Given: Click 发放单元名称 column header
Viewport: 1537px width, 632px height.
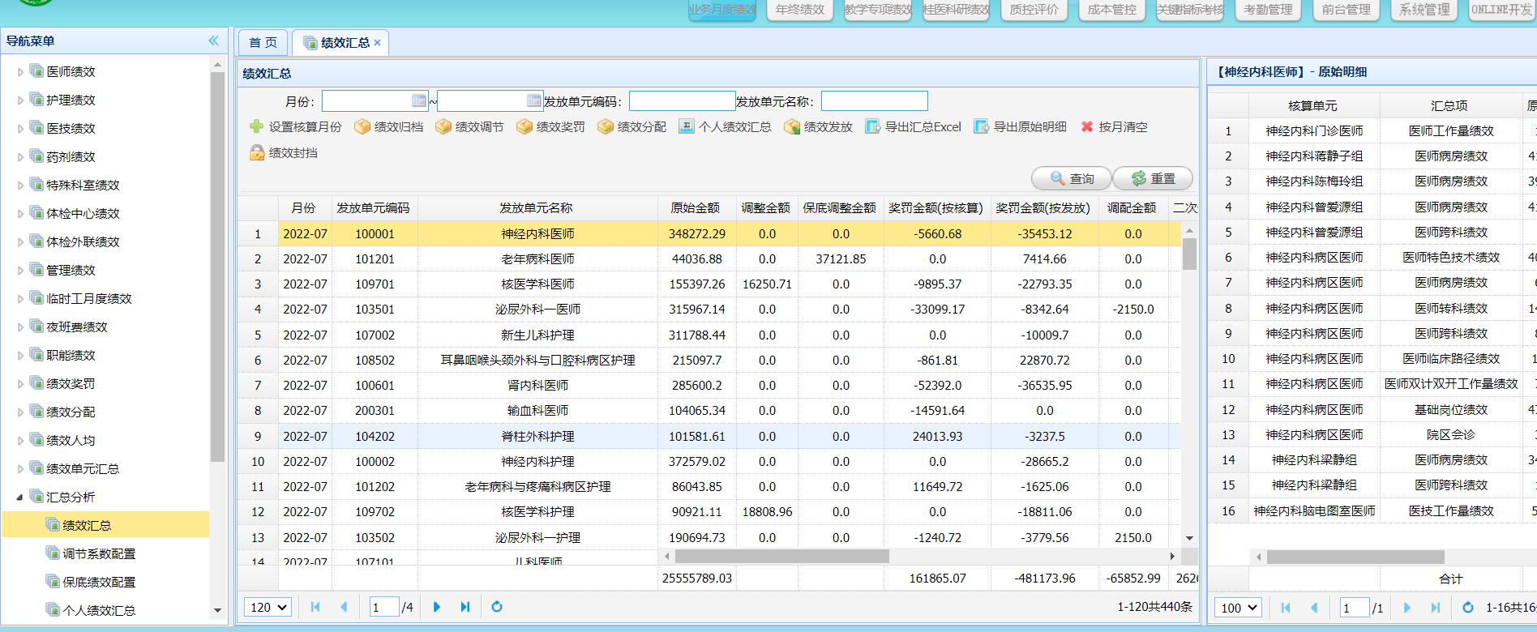Looking at the screenshot, I should coord(537,208).
